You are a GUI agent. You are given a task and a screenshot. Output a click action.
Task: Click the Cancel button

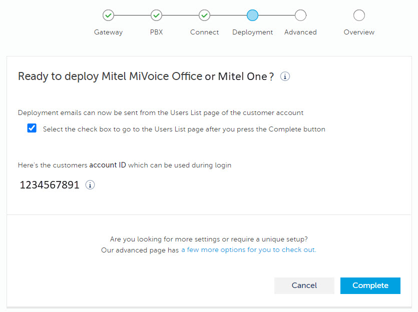[304, 285]
